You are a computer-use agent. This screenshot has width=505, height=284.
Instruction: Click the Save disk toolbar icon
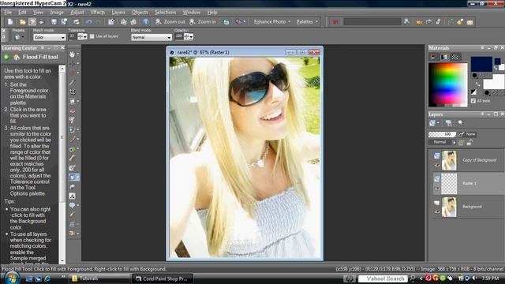pos(54,22)
